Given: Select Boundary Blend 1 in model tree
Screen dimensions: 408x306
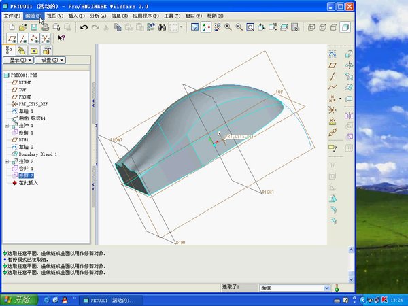Looking at the screenshot, I should coord(37,154).
